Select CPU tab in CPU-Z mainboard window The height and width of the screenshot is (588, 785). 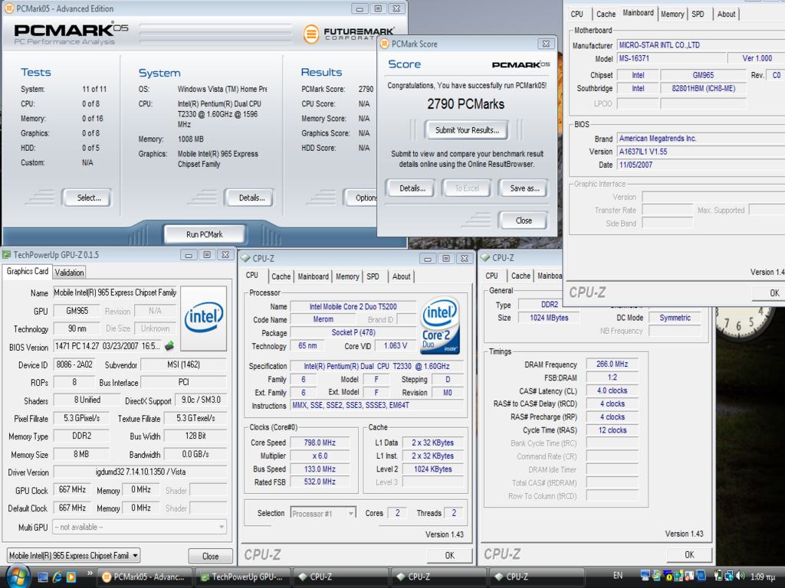577,14
